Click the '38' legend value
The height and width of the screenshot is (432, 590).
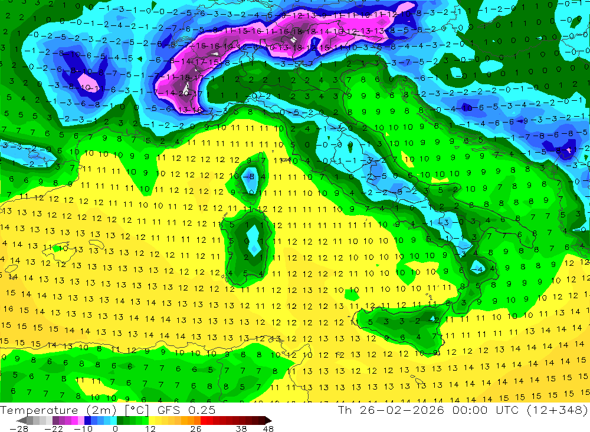(x=241, y=428)
